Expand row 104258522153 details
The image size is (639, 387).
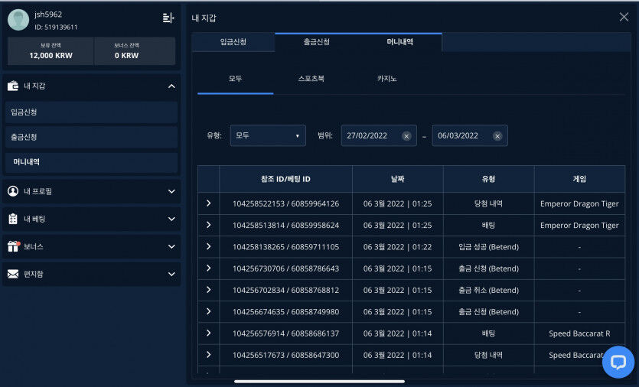coord(209,203)
